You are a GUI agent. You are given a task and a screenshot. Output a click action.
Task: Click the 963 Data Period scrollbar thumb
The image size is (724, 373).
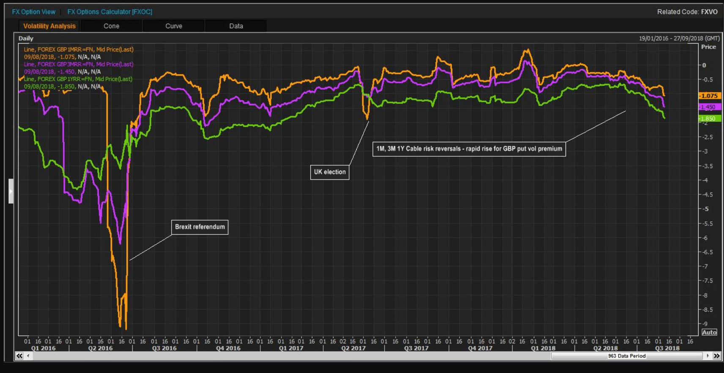tap(626, 356)
